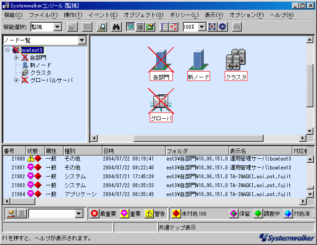Click the lit alarm lamp icon at bottom left
Viewport: 317px width, 245px height.
11,213
